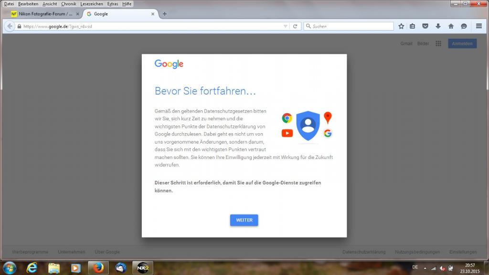Reload the current page
The height and width of the screenshot is (275, 489).
[295, 27]
